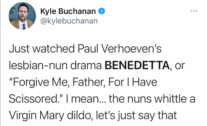Click the phrase Just watched
This screenshot has width=207, height=126.
[x=42, y=49]
